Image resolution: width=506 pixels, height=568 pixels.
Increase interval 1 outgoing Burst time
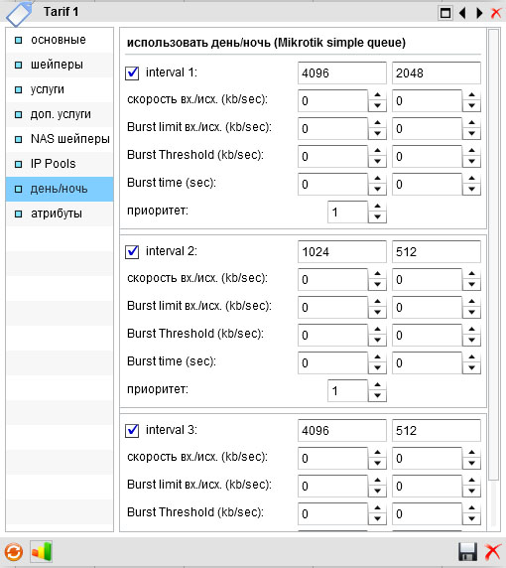click(x=471, y=179)
